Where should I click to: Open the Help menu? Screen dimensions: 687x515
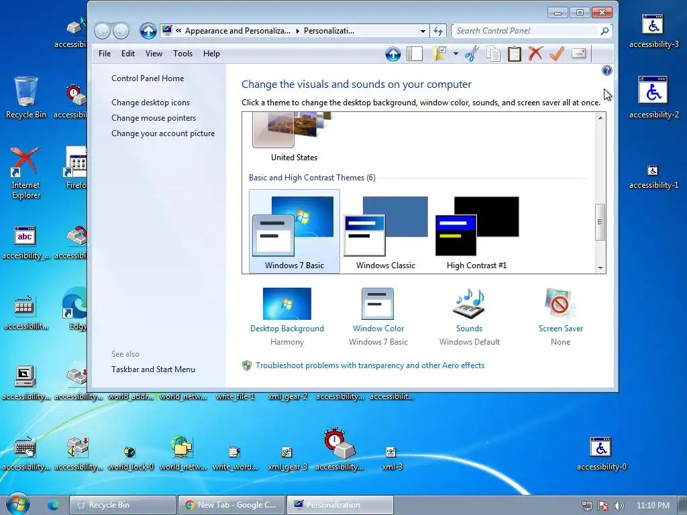click(x=211, y=54)
